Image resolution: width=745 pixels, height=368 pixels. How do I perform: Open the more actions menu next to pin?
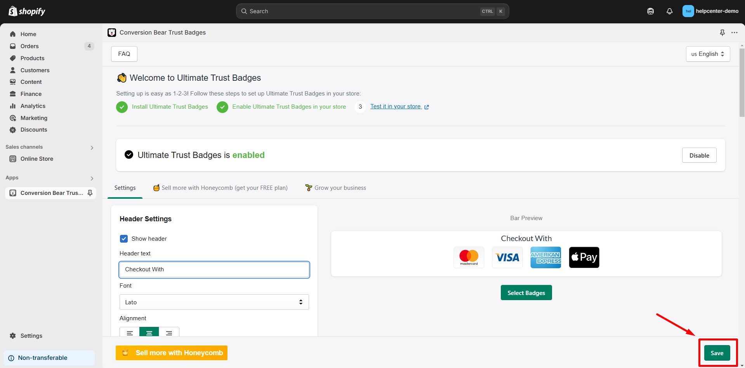click(x=734, y=33)
